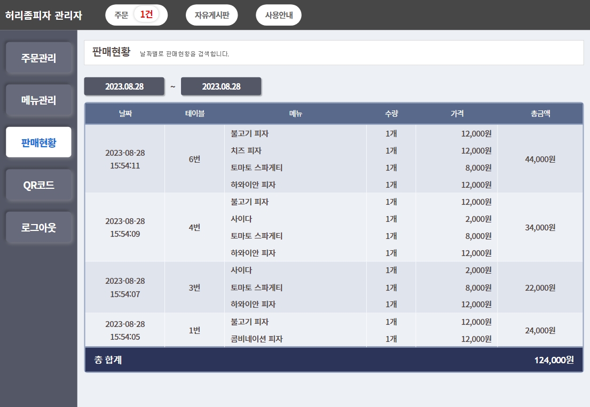
Task: Select 메뉴관리 from the sidebar
Action: [x=39, y=100]
